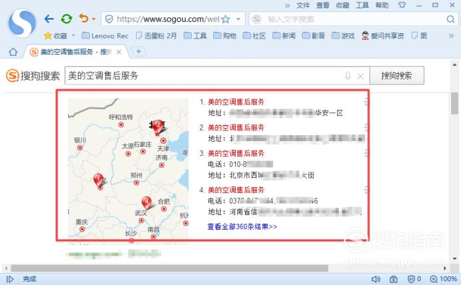Click the scroll-up arrow of the vertical scrollbar

point(454,65)
